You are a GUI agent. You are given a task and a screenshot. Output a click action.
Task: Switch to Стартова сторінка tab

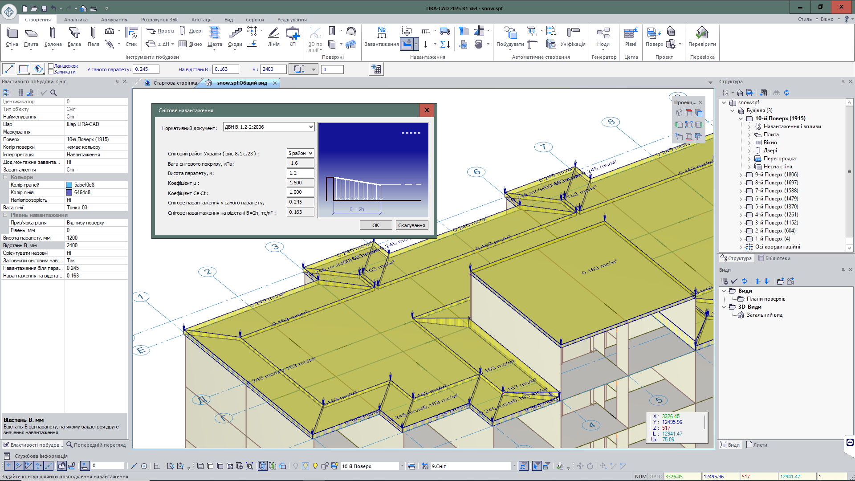[x=175, y=83]
